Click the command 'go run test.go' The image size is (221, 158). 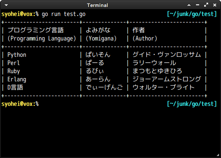(64, 14)
